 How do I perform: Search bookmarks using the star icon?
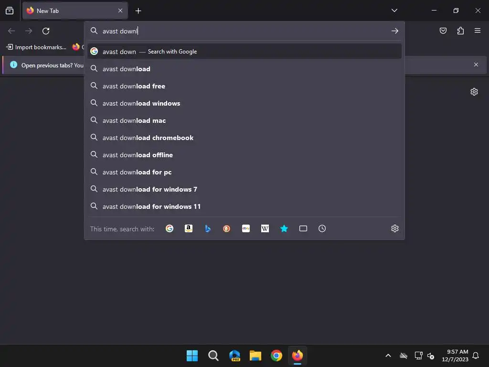click(x=284, y=228)
